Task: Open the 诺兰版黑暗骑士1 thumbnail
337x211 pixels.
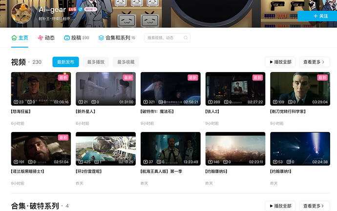Action: [x=41, y=149]
